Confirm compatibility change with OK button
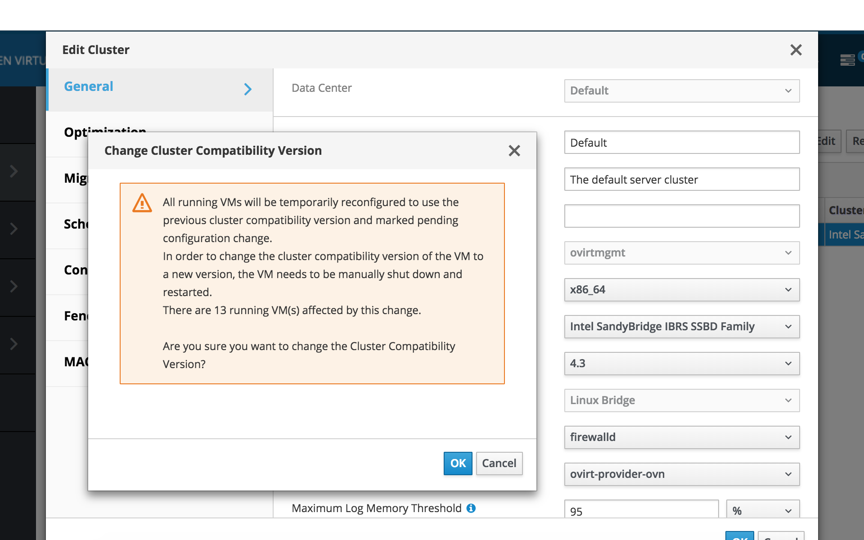The height and width of the screenshot is (540, 864). tap(458, 463)
